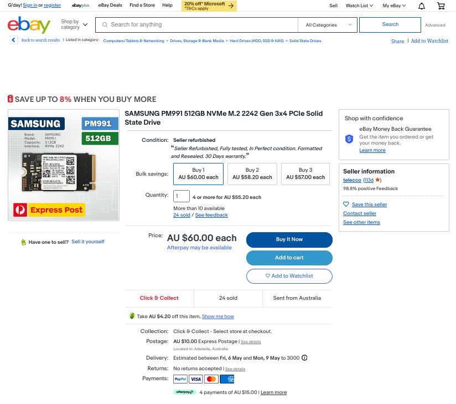456x404 pixels.
Task: Open the Click & Collect tab
Action: click(x=159, y=298)
